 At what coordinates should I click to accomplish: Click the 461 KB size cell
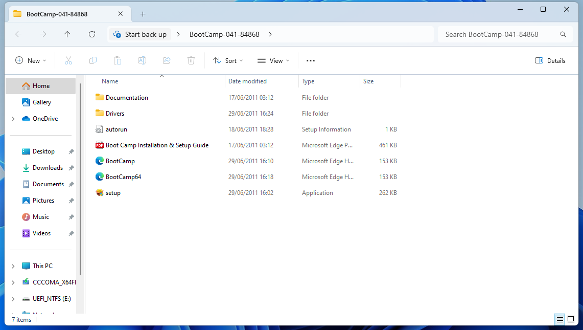click(x=388, y=145)
